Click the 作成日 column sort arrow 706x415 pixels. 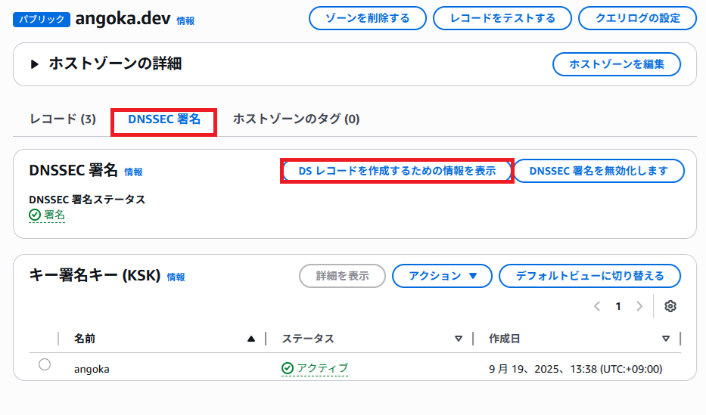[x=666, y=339]
